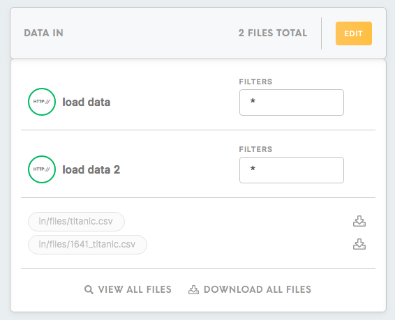Click the FILTERS label above first field
Viewport: 395px width, 320px height.
[x=255, y=82]
